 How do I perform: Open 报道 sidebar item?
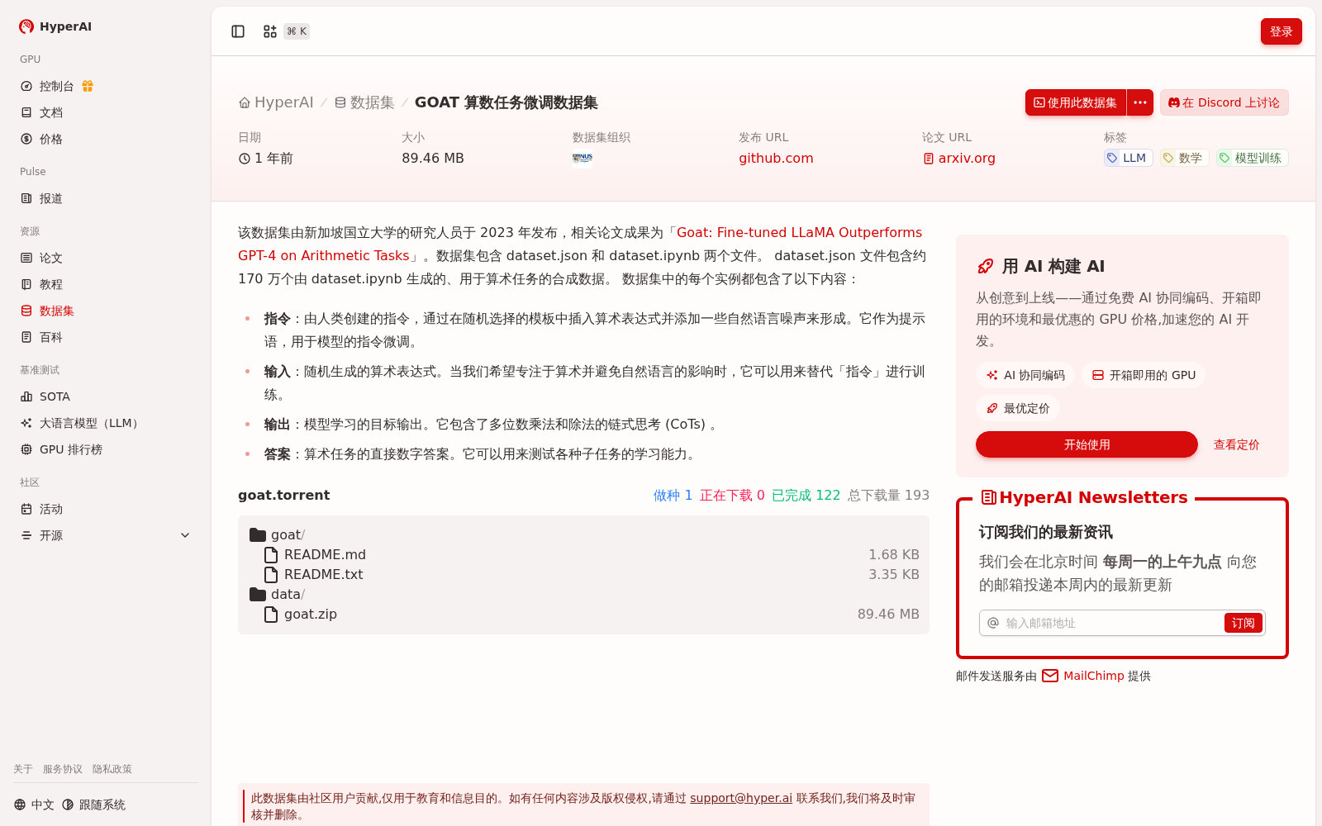(105, 198)
